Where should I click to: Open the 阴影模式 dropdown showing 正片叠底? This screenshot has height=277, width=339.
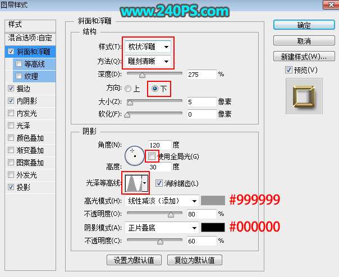(162, 228)
